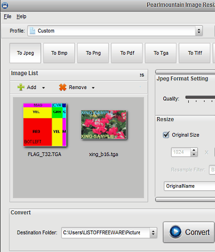Select the FLAG_T32.TGA thumbnail
The image size is (215, 252).
[x=44, y=125]
